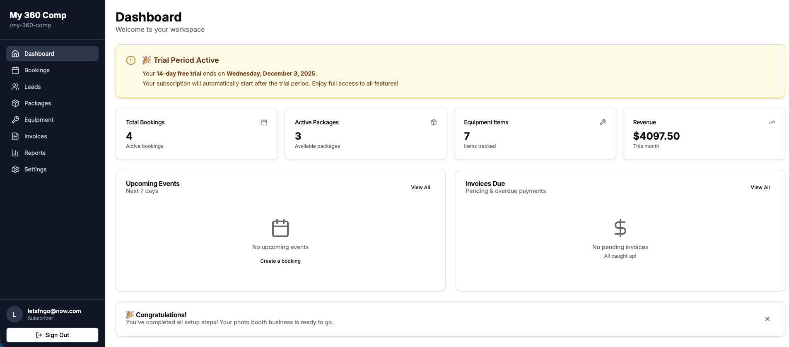Click the Pending & overdue payments subtitle
The width and height of the screenshot is (789, 347).
tap(506, 191)
